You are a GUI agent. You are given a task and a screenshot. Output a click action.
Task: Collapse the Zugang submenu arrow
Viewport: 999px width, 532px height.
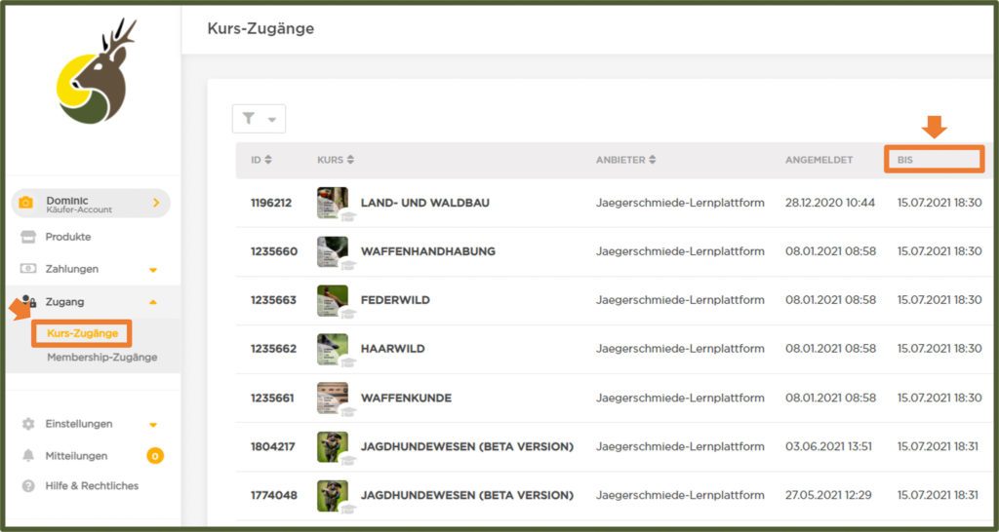click(153, 302)
